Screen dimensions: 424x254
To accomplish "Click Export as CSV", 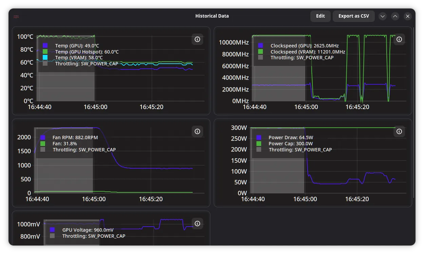I will [353, 16].
